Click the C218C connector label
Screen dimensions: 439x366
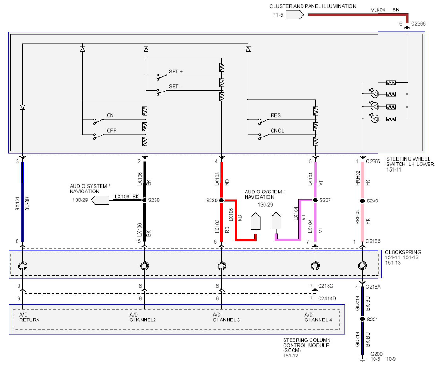tap(326, 286)
